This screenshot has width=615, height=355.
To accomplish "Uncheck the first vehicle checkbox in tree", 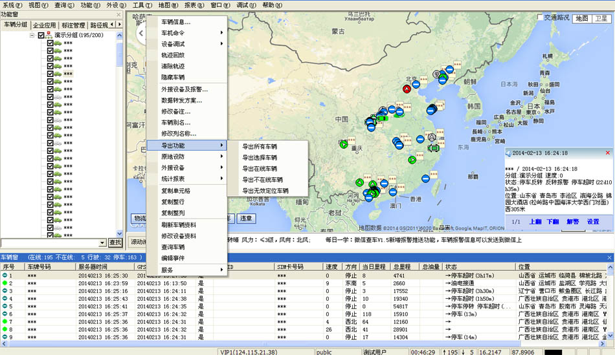I will 50,43.
